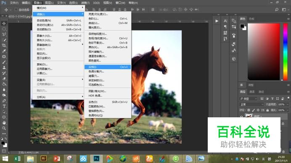291x163 pixels.
Task: Choose 去色(D) Desaturate menu item
Action: pyautogui.click(x=108, y=102)
